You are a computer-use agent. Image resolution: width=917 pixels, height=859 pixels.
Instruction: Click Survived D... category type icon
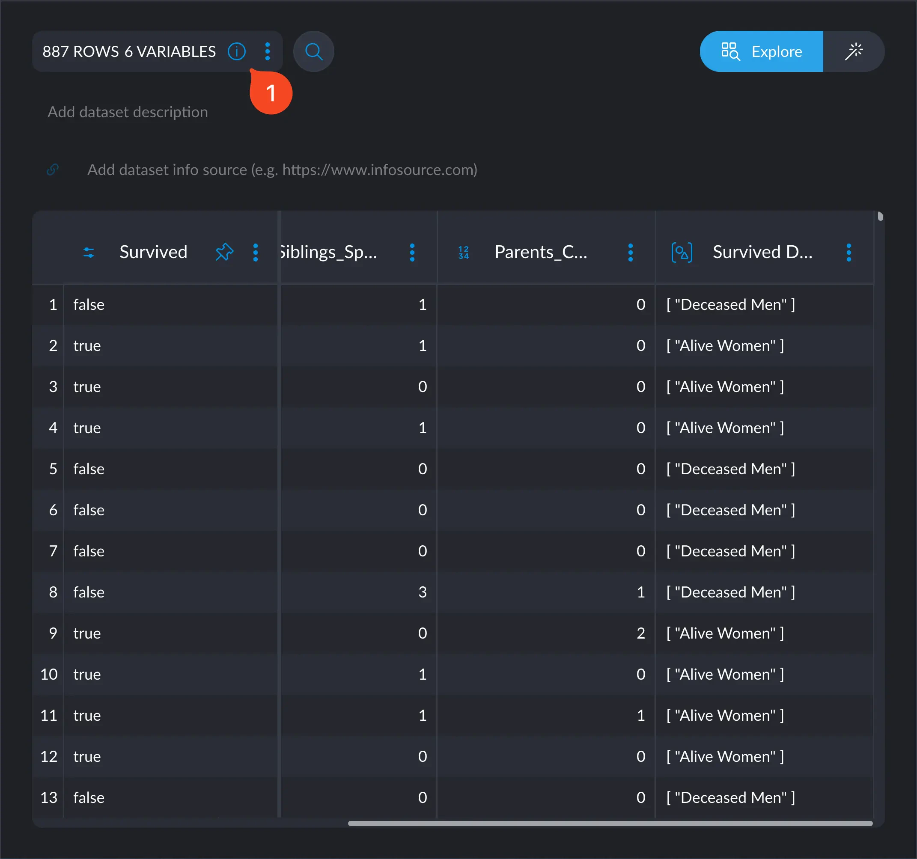[682, 252]
